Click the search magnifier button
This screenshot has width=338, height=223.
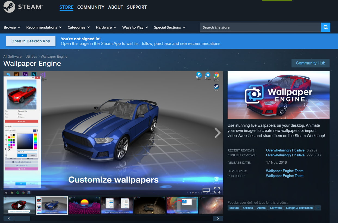click(x=325, y=27)
